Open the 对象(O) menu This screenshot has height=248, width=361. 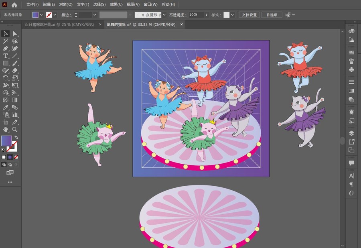click(x=66, y=4)
